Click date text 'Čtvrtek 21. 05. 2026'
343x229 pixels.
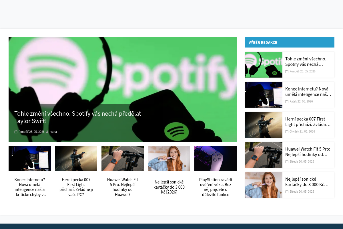pos(302,132)
